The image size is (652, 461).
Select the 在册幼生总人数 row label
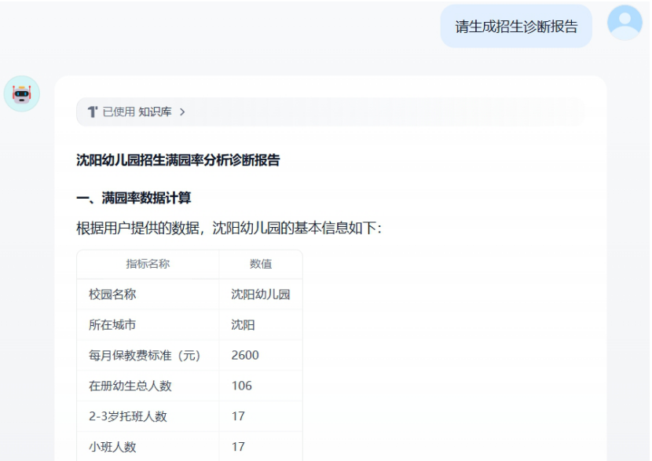click(x=130, y=386)
